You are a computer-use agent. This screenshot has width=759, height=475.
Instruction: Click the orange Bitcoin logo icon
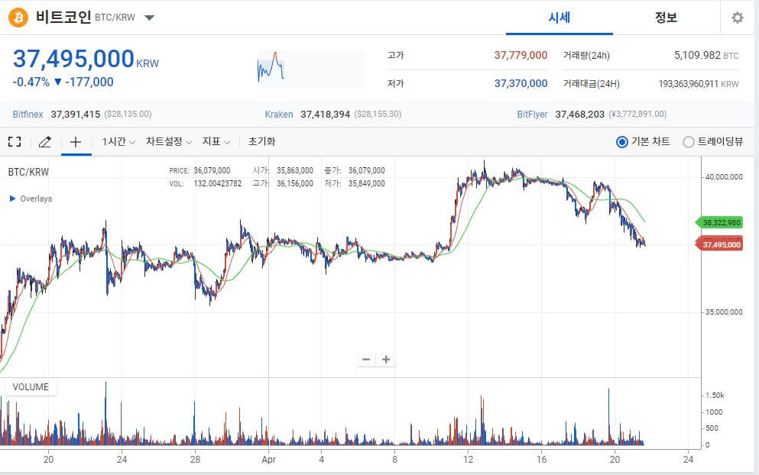click(x=18, y=18)
